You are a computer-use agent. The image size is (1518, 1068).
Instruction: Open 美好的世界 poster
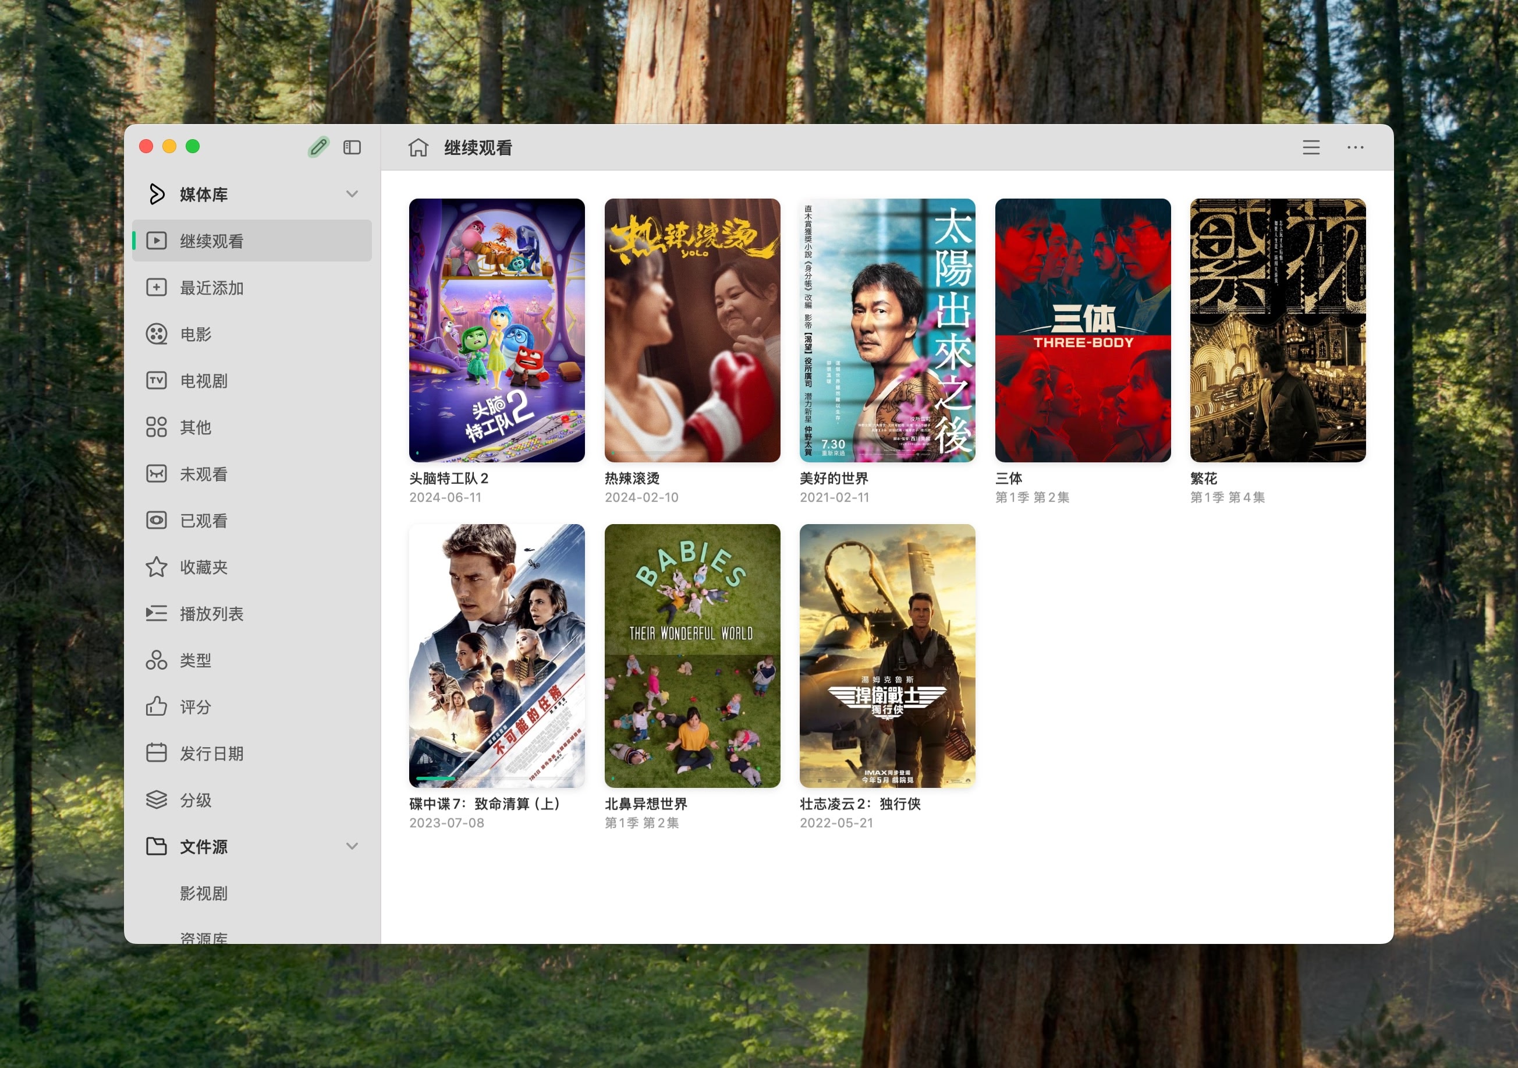click(x=887, y=330)
